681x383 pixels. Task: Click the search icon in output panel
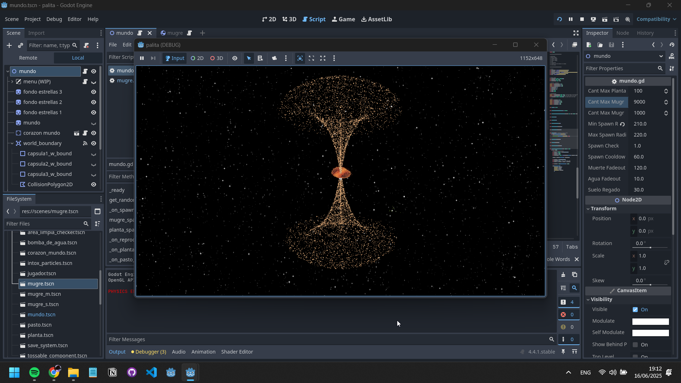574,288
